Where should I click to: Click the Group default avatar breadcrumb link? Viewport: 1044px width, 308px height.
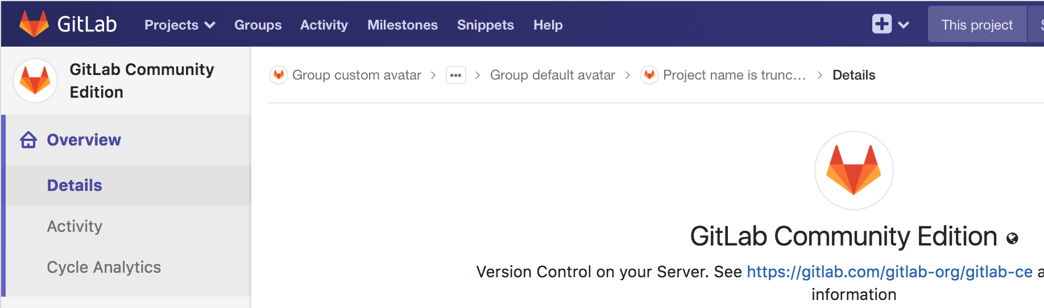click(x=552, y=75)
